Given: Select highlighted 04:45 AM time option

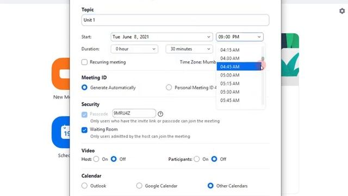Looking at the screenshot, I should point(239,66).
